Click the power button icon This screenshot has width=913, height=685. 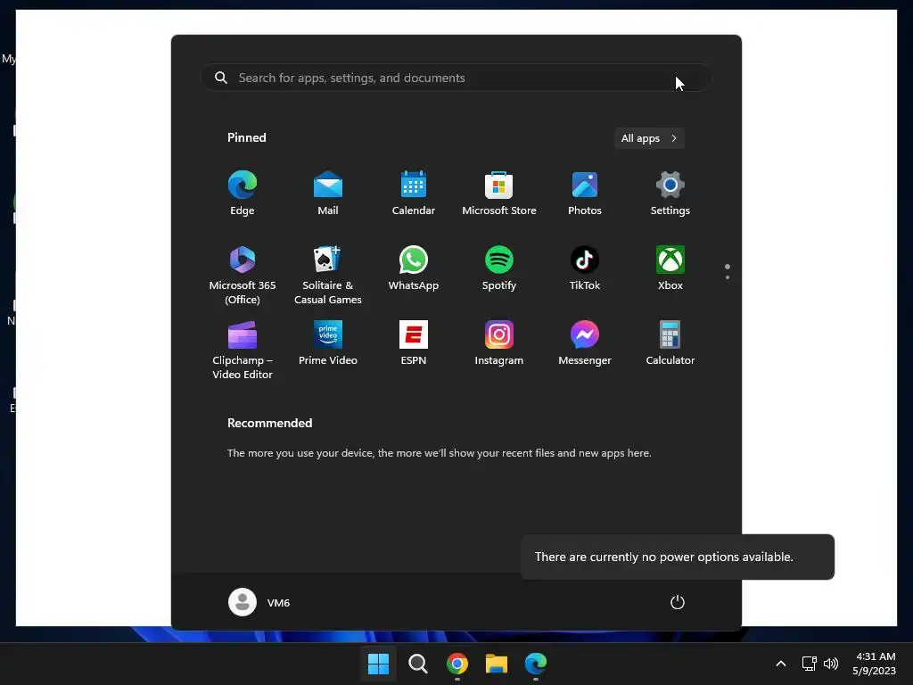coord(678,602)
